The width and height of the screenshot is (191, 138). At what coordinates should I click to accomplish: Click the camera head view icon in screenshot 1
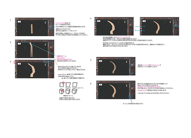pos(45,22)
